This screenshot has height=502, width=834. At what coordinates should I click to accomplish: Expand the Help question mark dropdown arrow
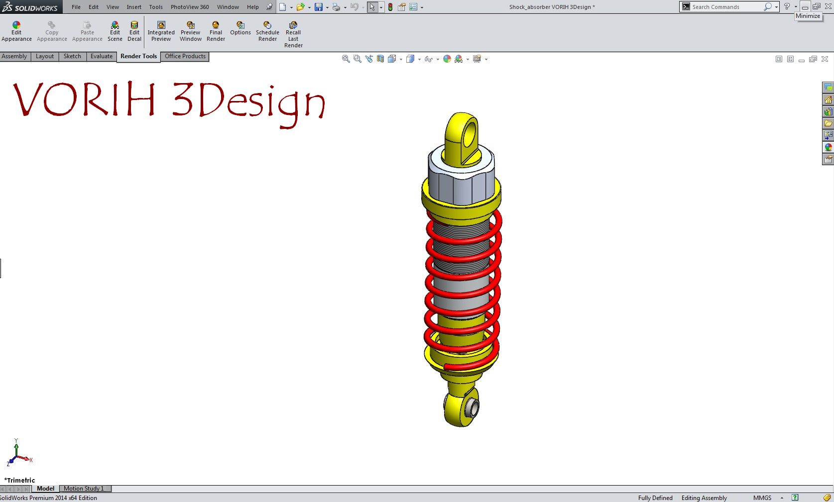[796, 7]
